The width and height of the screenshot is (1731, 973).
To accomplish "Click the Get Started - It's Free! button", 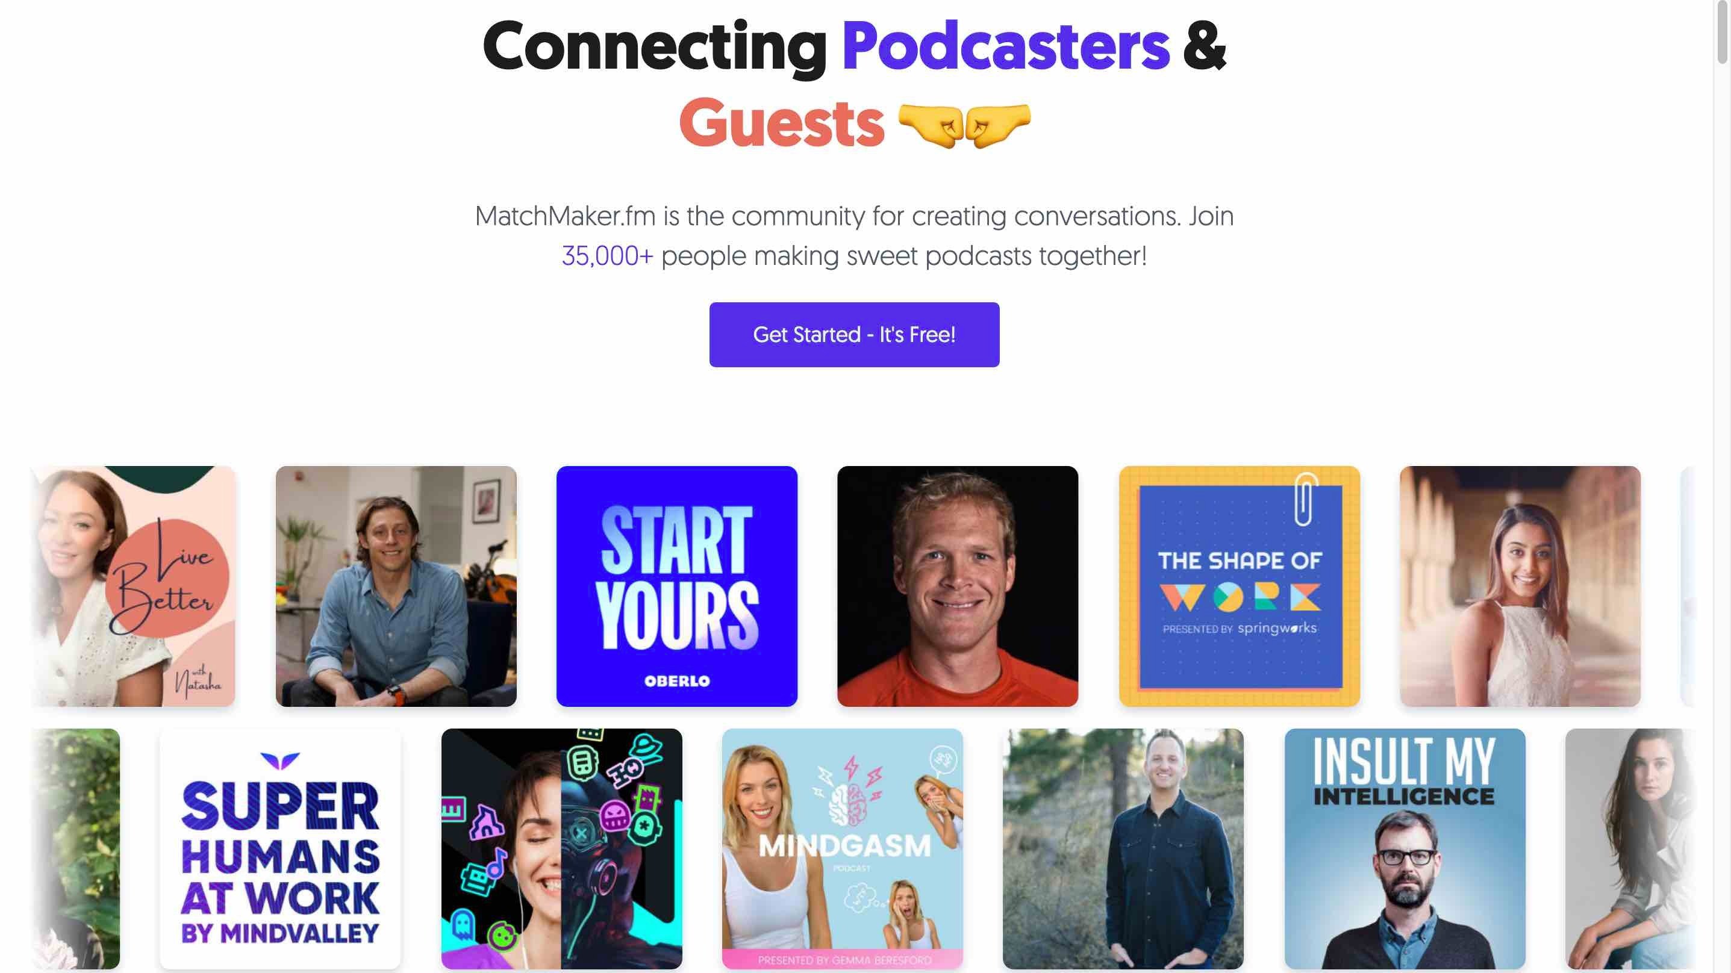I will coord(854,335).
